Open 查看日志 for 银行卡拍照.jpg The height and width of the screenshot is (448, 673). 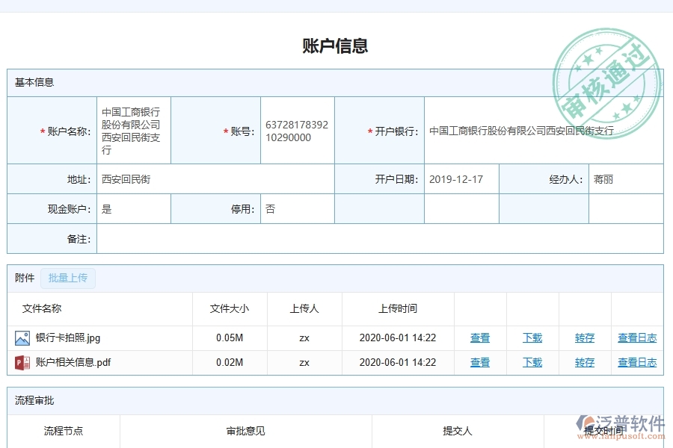pos(637,337)
